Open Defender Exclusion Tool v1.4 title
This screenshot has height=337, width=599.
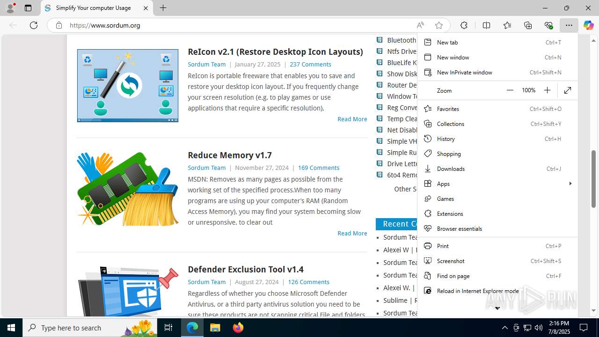pyautogui.click(x=246, y=269)
